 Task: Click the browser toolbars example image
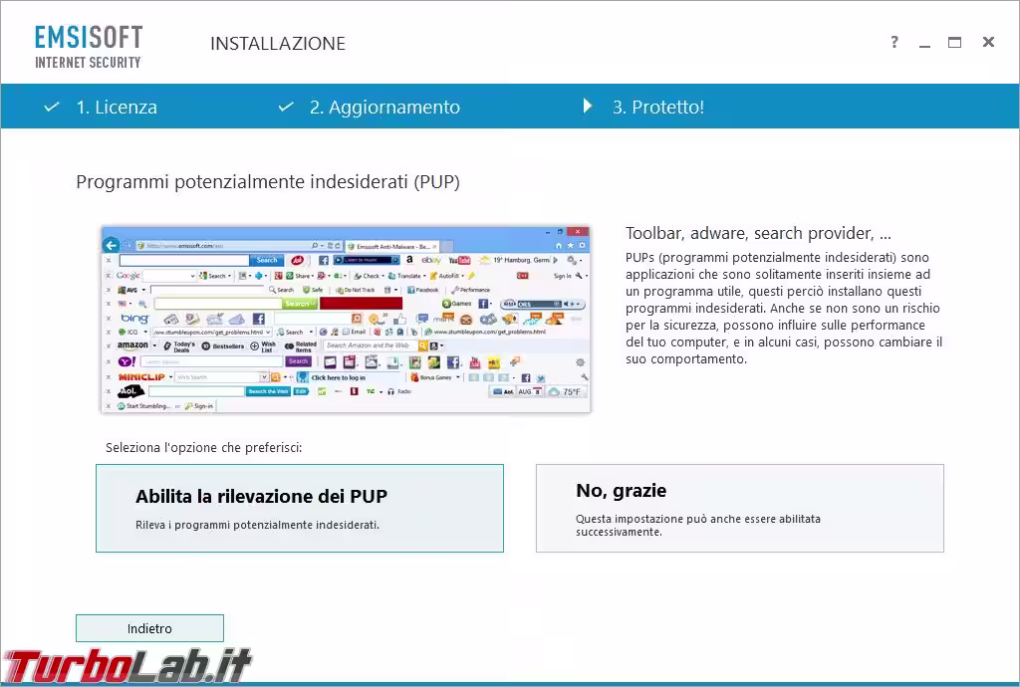[x=346, y=320]
